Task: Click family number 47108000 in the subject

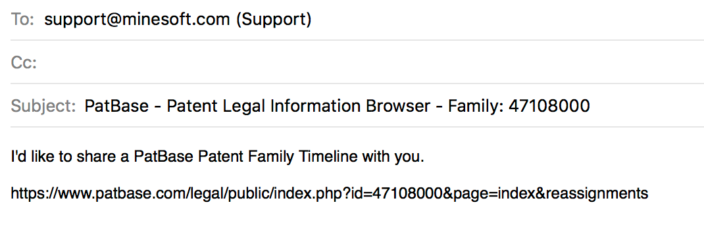Action: point(549,106)
